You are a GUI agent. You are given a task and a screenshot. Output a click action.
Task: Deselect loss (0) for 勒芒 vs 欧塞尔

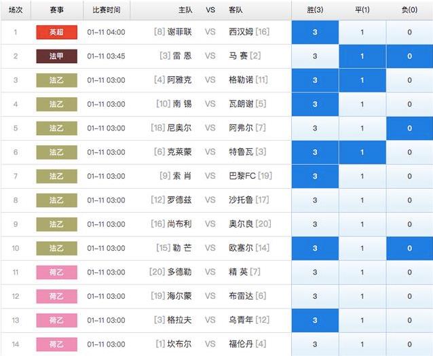[409, 249]
